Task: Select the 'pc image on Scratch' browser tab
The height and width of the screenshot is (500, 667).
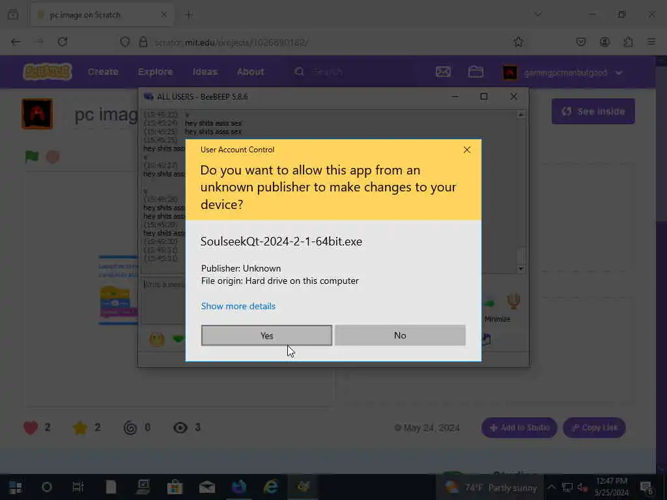Action: coord(102,15)
